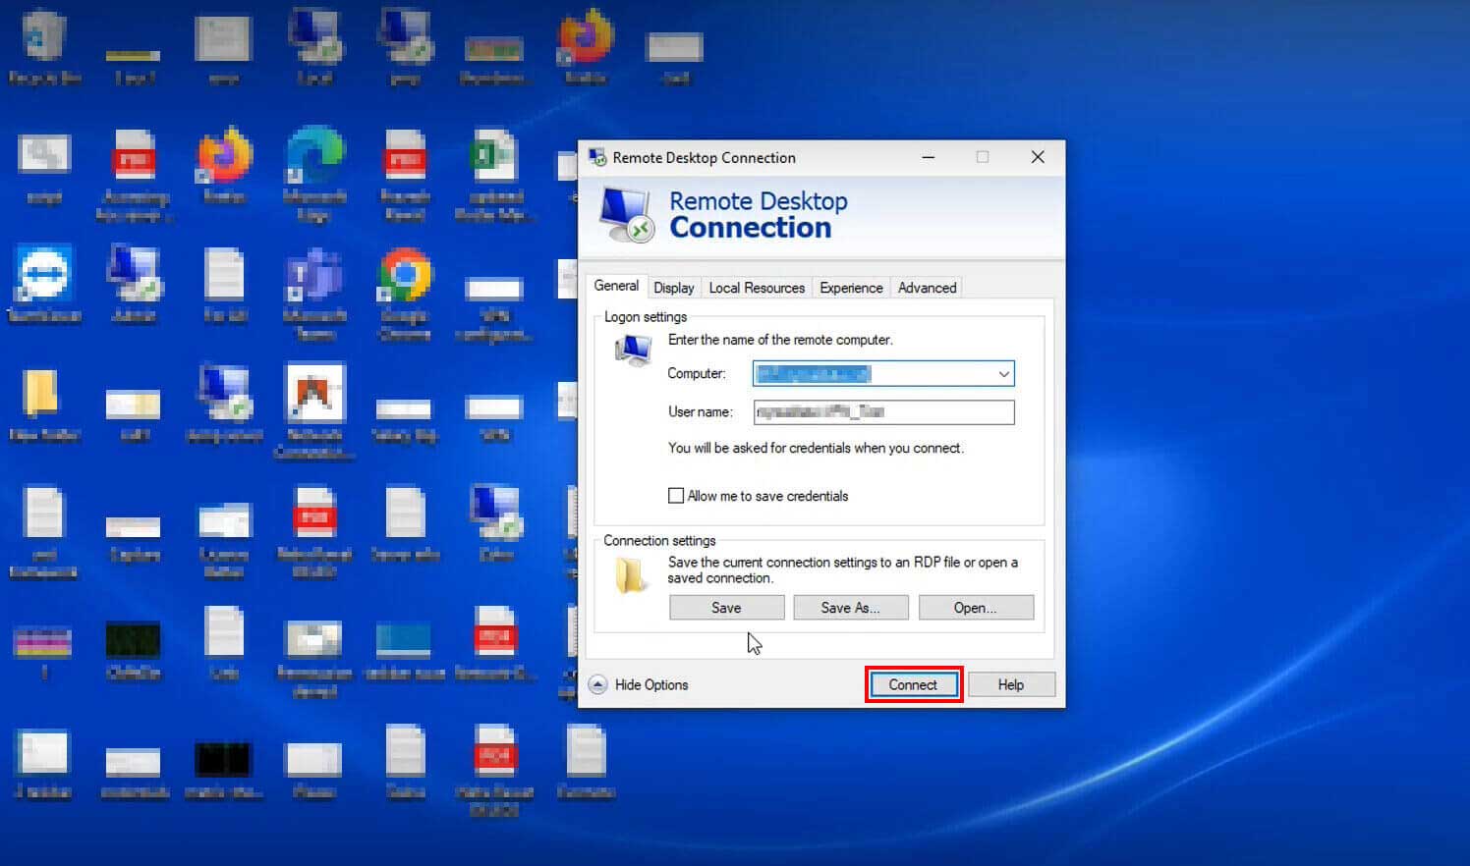1470x866 pixels.
Task: Open a saved RDP connection file
Action: (x=975, y=607)
